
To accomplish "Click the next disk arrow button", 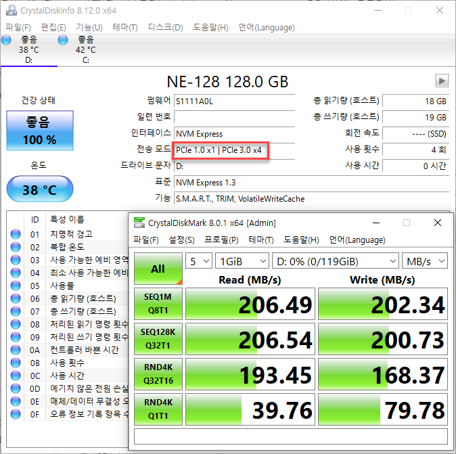I will tap(442, 81).
